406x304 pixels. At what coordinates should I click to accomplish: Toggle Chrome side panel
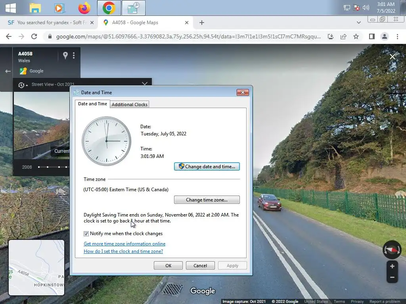tap(372, 36)
